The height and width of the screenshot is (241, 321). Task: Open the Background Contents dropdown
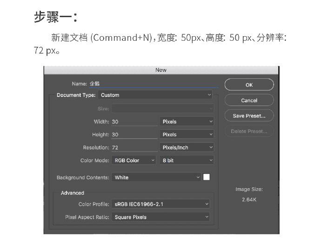pos(156,178)
